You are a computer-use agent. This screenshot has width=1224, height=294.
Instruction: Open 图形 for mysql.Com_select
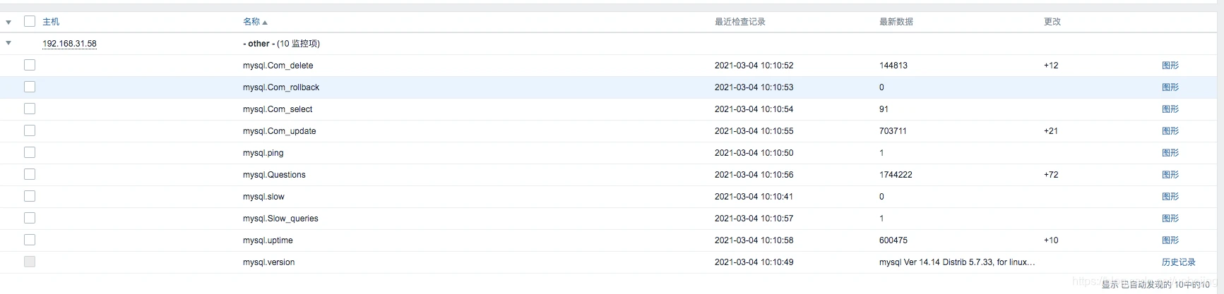click(x=1170, y=109)
